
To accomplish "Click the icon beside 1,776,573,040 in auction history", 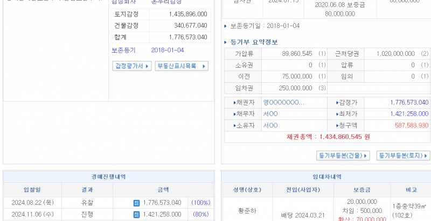I will (136, 203).
